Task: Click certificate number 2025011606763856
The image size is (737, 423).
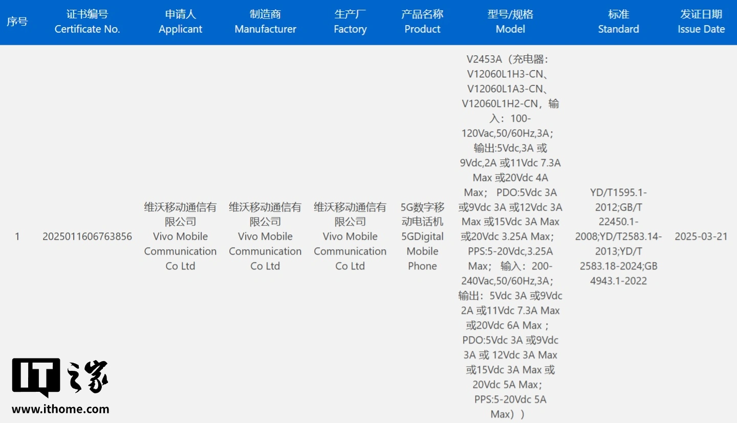Action: tap(87, 236)
